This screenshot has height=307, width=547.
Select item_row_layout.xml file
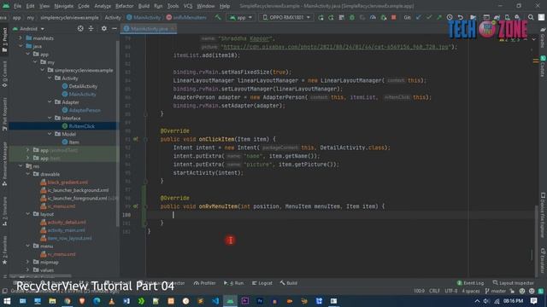click(69, 238)
